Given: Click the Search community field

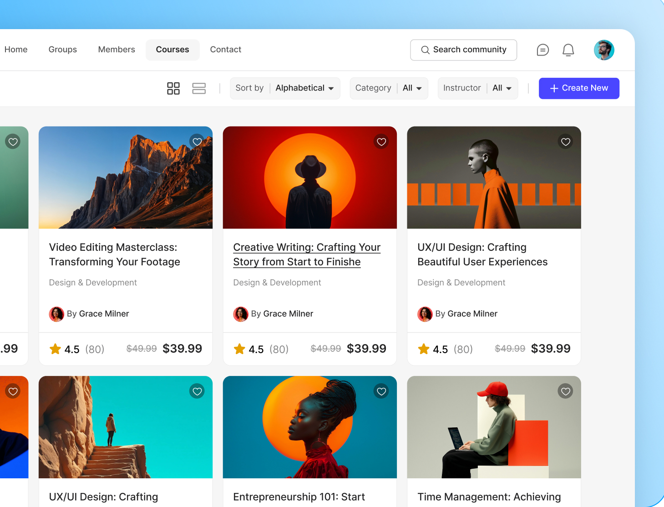Looking at the screenshot, I should click(463, 50).
